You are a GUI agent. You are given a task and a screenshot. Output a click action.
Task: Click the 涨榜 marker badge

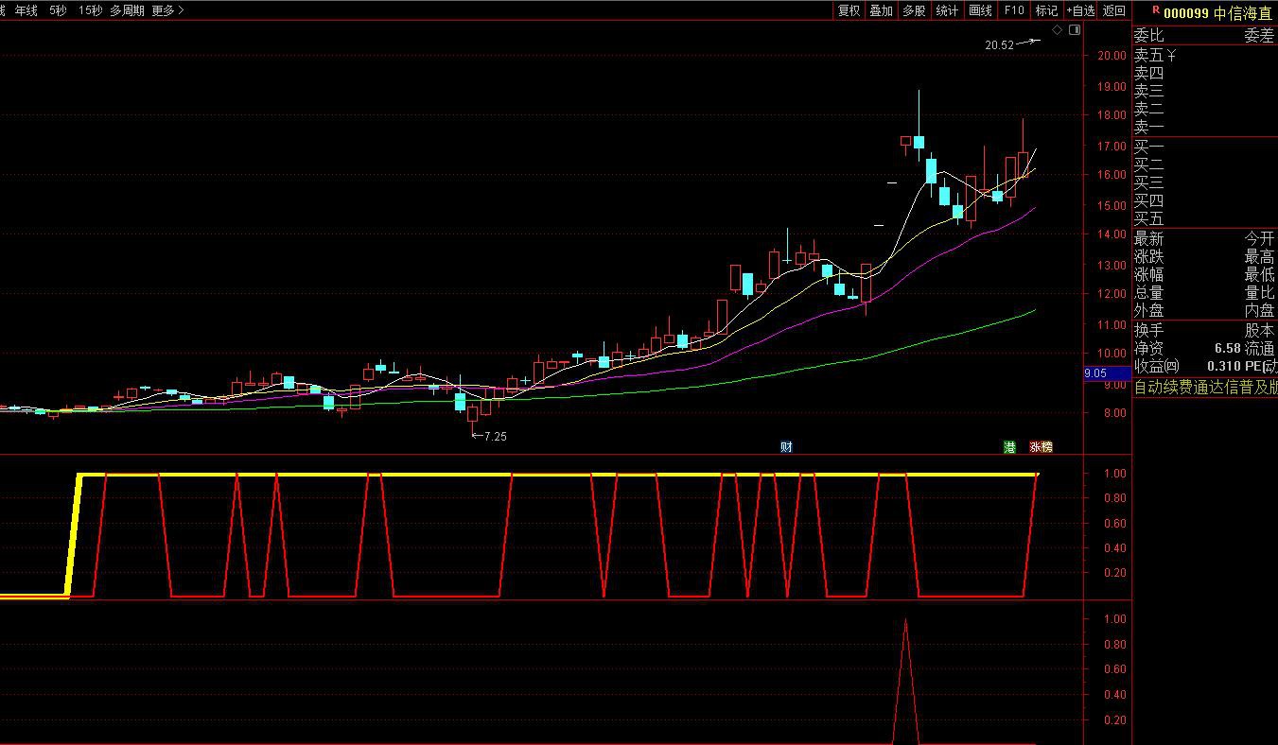point(1041,446)
